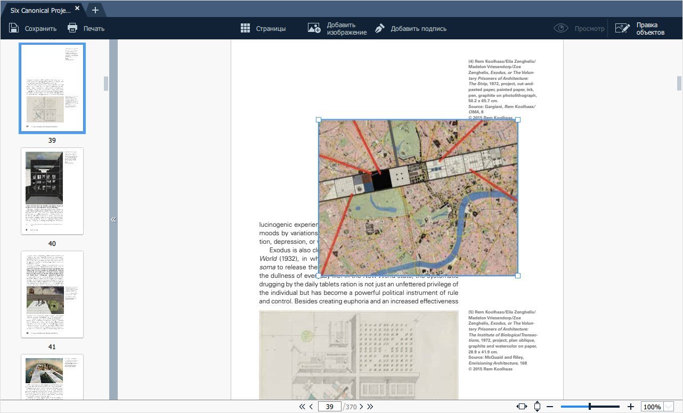Image resolution: width=683 pixels, height=413 pixels.
Task: Fit page to width icon
Action: pyautogui.click(x=522, y=407)
